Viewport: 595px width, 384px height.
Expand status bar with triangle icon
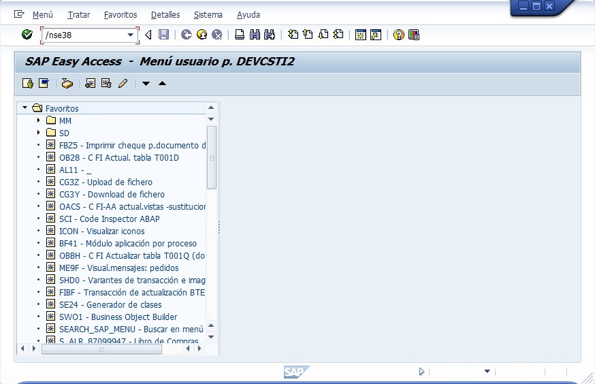click(421, 372)
